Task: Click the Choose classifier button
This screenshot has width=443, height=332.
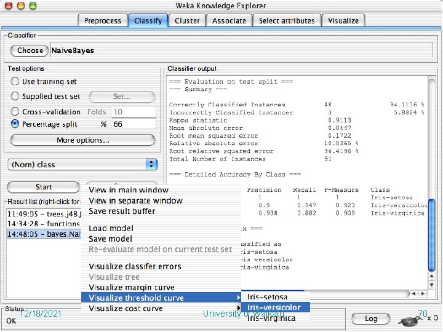Action: click(30, 50)
